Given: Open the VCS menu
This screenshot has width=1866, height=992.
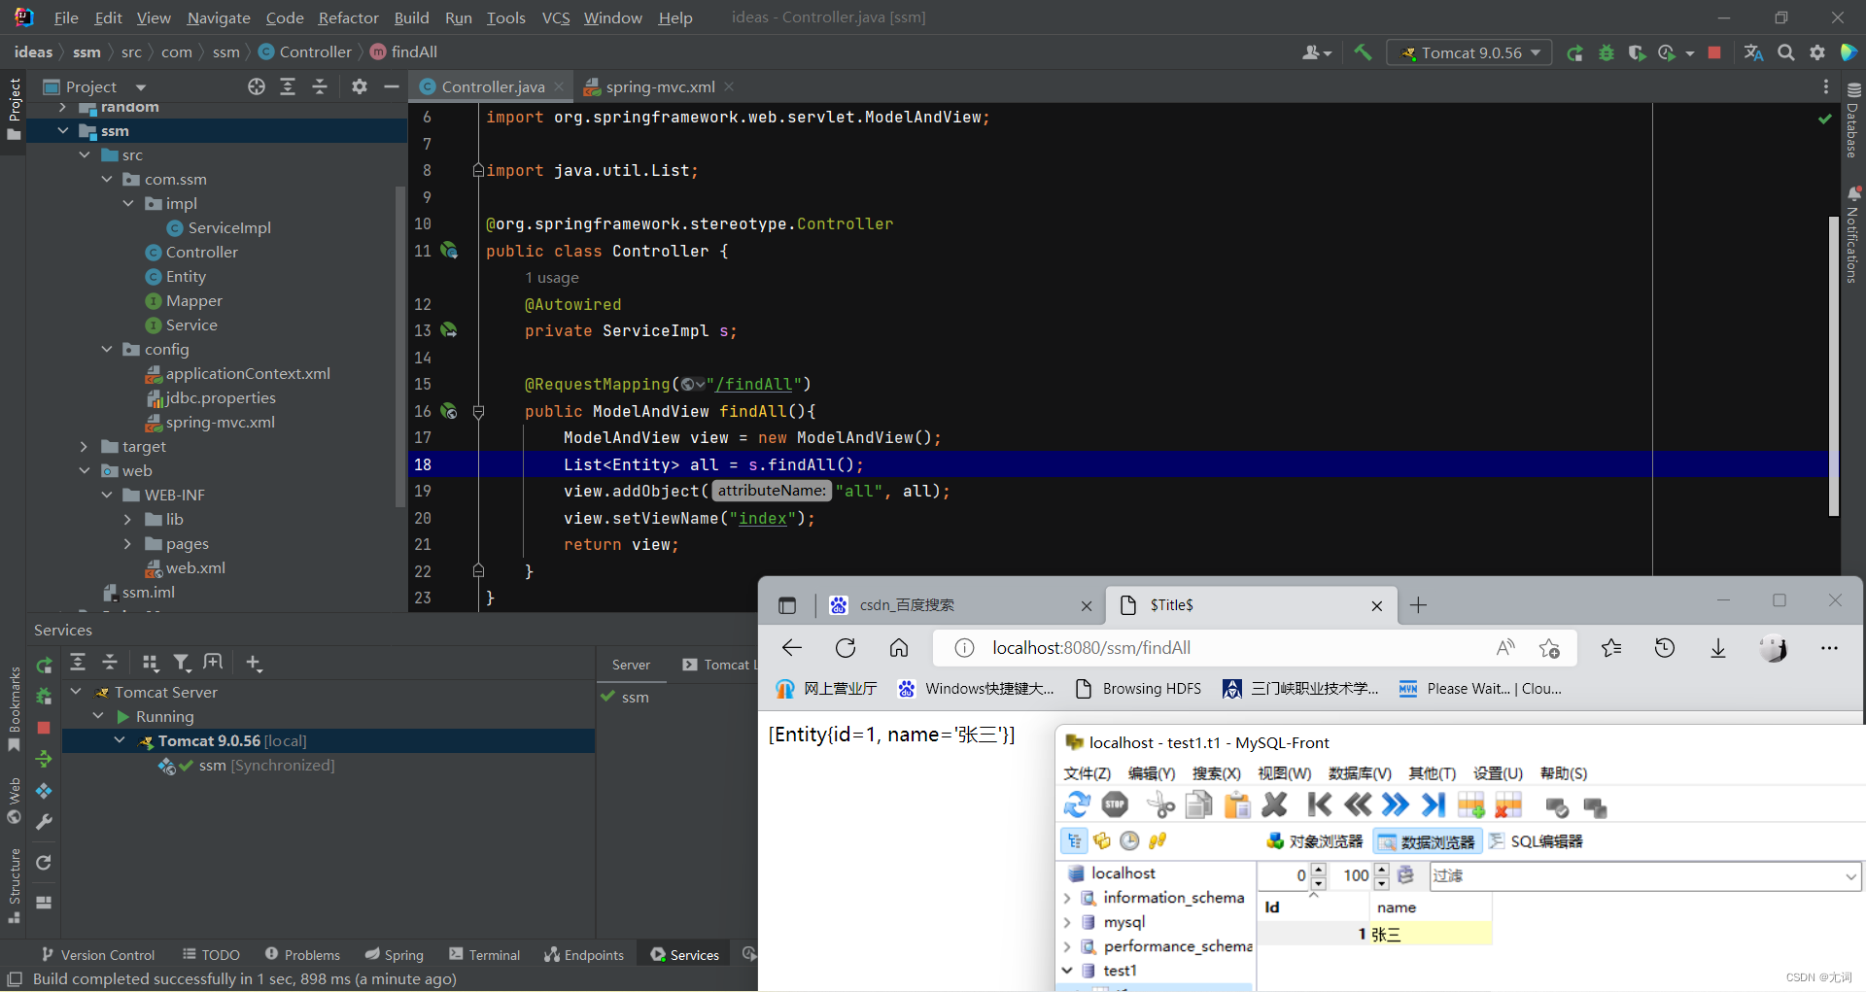Looking at the screenshot, I should (x=556, y=17).
